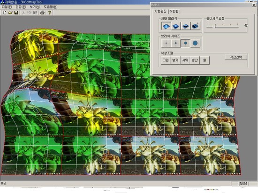Screen dimensions: 258x193
Task: Open the 도움말(H) menu
Action: [x=51, y=7]
